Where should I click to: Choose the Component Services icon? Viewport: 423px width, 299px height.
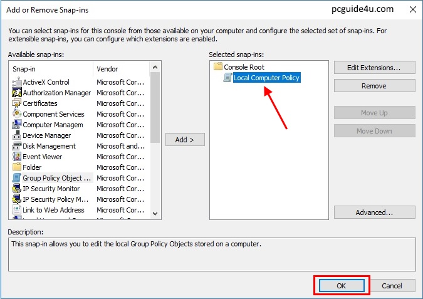(x=17, y=114)
